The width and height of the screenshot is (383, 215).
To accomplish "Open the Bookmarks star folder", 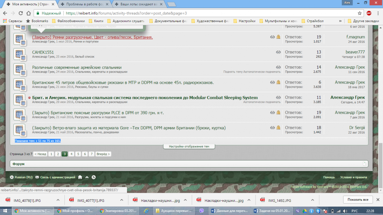I will (37, 21).
